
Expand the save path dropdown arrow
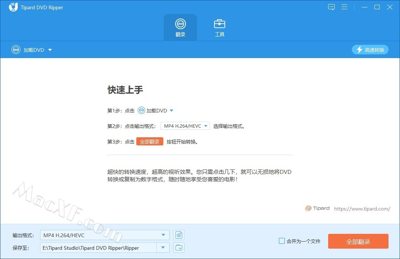click(x=163, y=248)
